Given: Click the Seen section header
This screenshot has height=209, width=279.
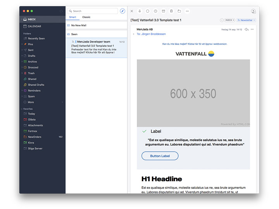Looking at the screenshot, I should point(96,34).
